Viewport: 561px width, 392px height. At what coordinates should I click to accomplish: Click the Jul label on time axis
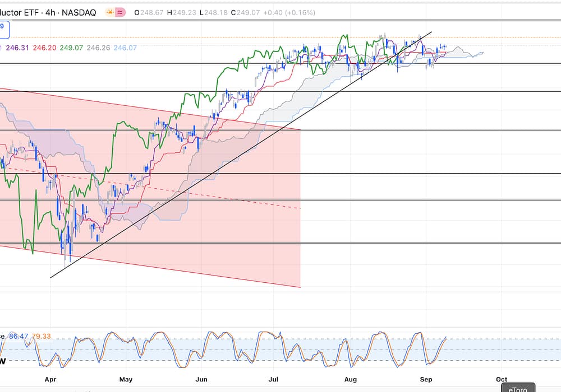tap(275, 379)
